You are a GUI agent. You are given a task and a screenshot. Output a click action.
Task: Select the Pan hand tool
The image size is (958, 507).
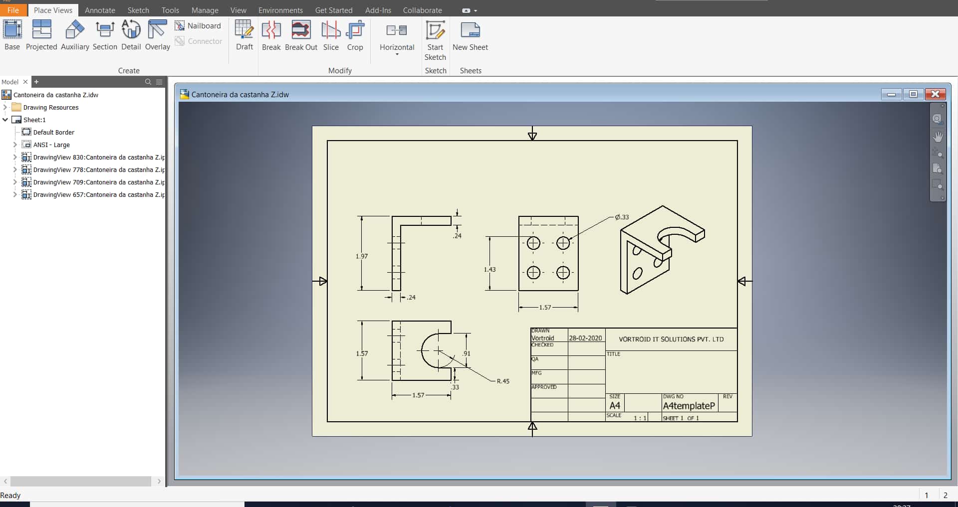point(938,137)
